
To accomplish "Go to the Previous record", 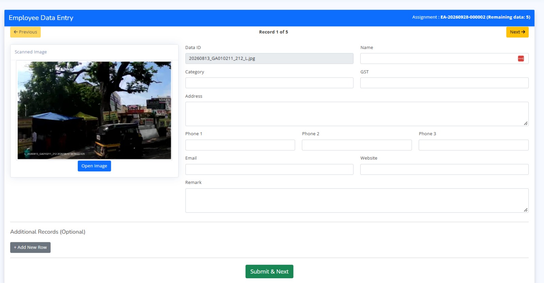I will (26, 32).
